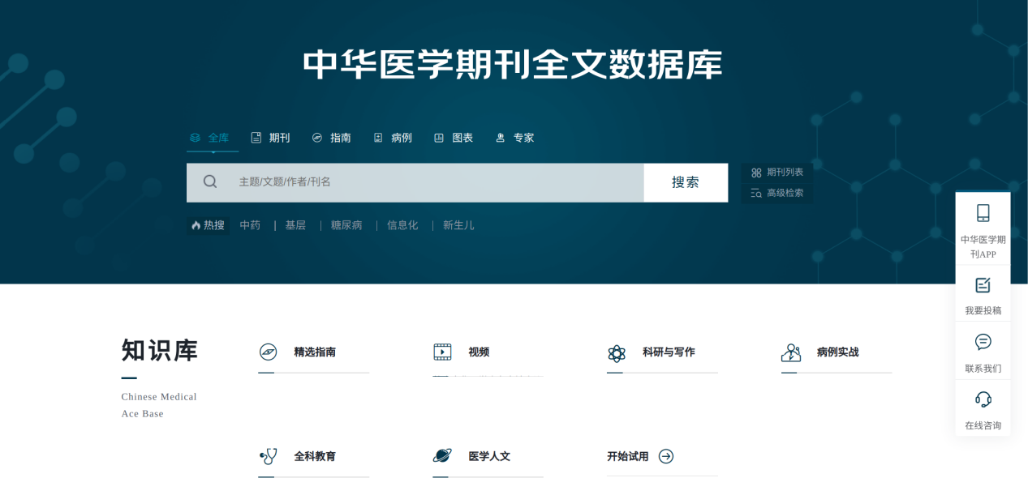1028x495 pixels.
Task: Click the 我要投稿 submission icon
Action: [983, 285]
